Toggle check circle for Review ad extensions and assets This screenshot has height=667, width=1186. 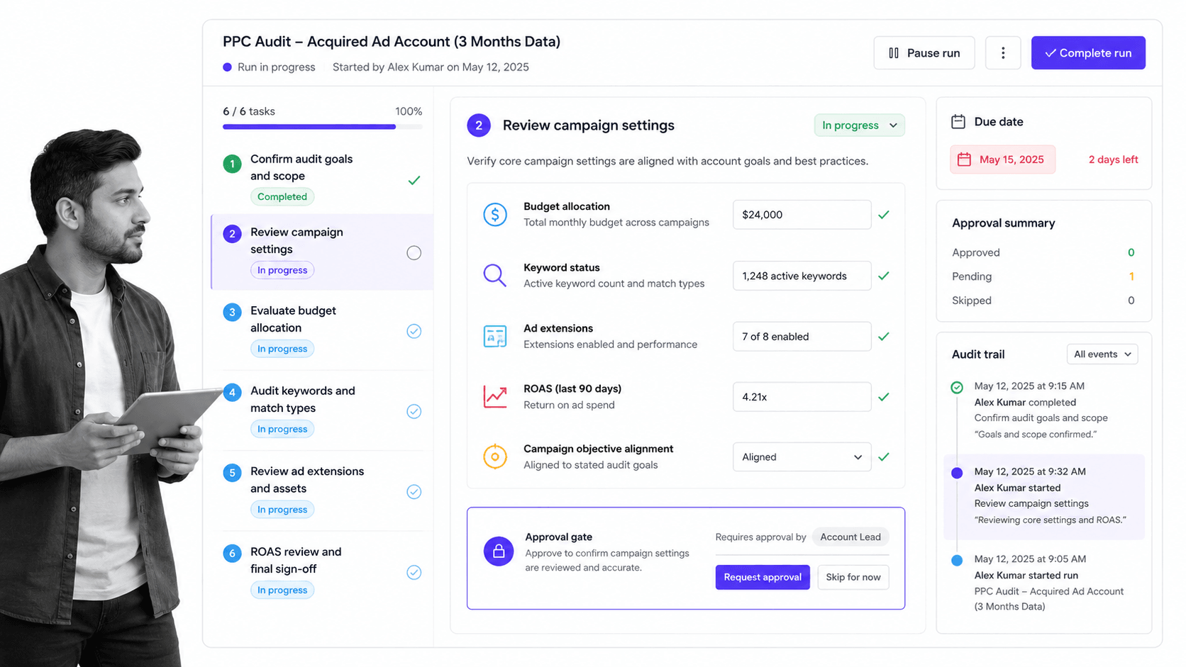tap(414, 492)
